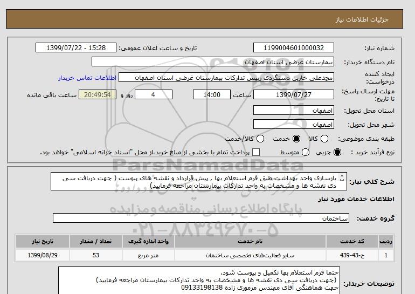
Task: Click the service code cell ج-43-439
Action: [352, 255]
